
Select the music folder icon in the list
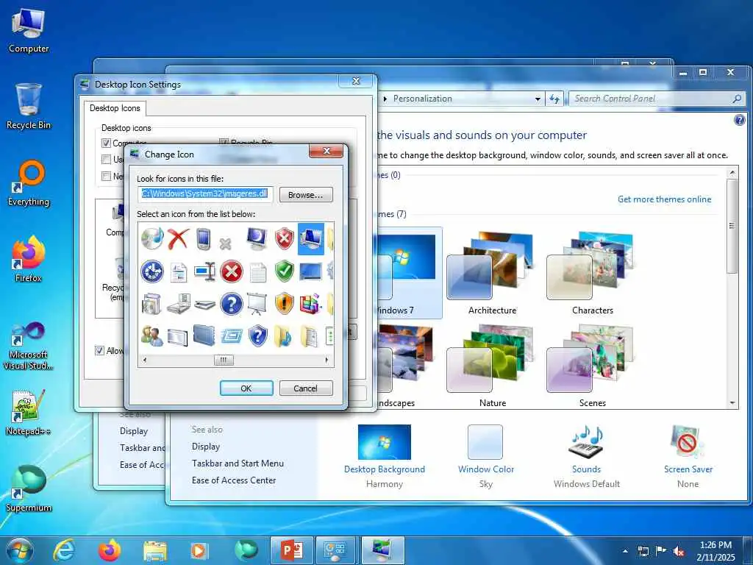coord(283,335)
